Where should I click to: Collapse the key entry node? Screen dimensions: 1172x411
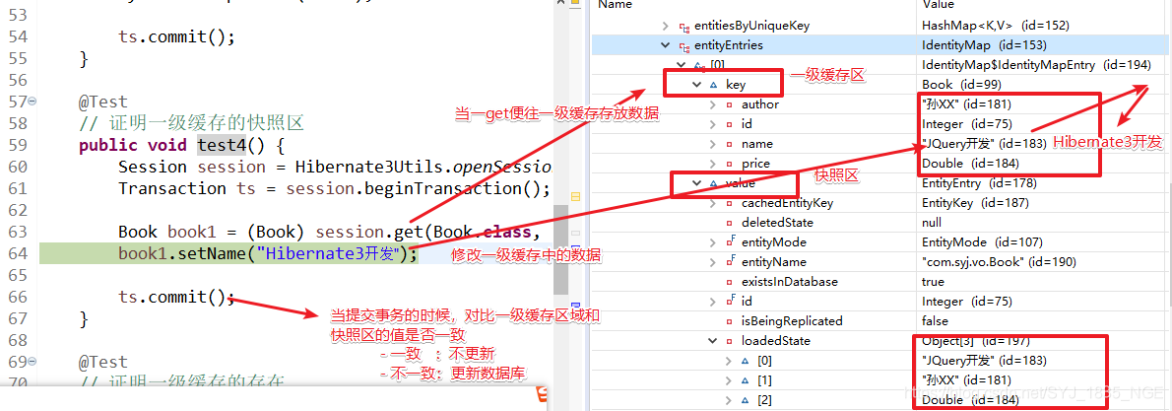pyautogui.click(x=696, y=85)
